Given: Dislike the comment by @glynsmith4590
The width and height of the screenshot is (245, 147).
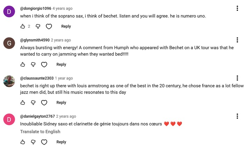Looking at the screenshot, I should (33, 64).
